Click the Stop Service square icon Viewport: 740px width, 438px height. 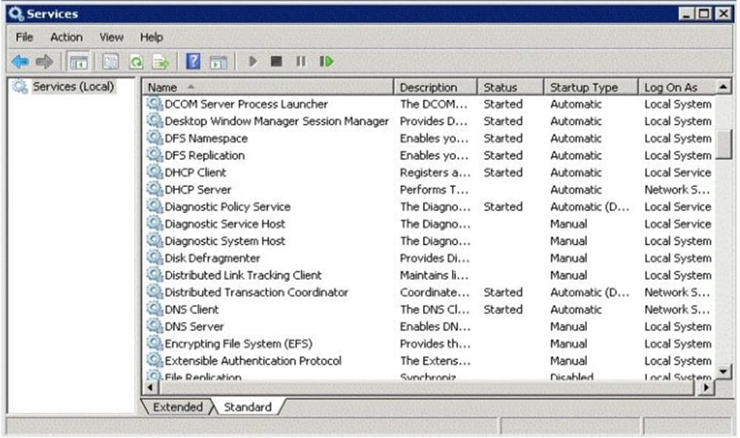(x=276, y=62)
